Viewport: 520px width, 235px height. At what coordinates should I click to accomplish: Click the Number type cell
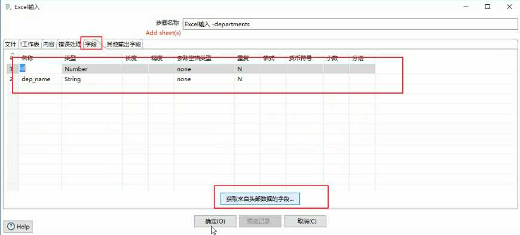[92, 69]
